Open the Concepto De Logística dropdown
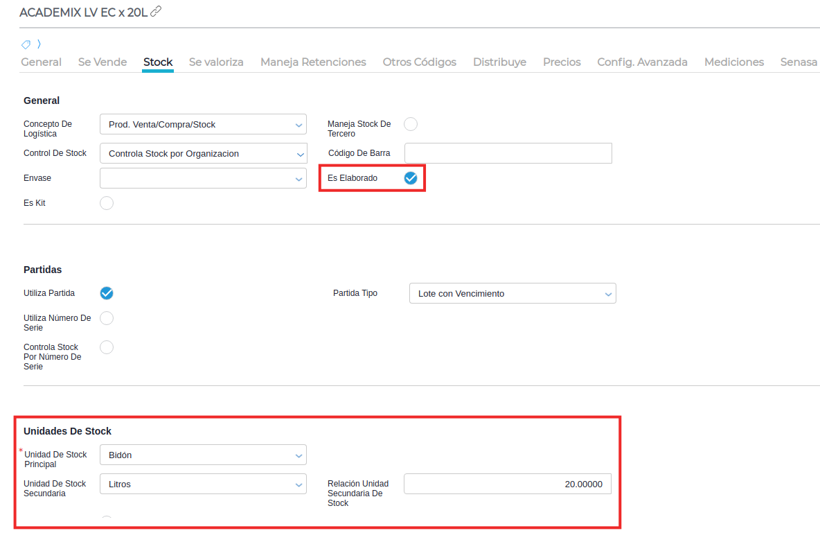Screen dimensions: 820x542 click(x=203, y=125)
